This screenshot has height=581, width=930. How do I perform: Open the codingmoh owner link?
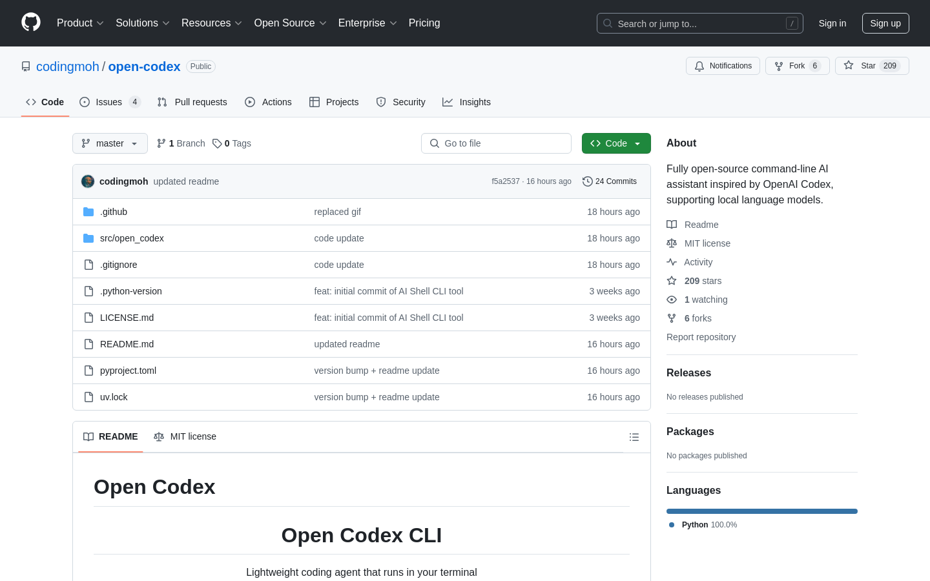point(68,66)
